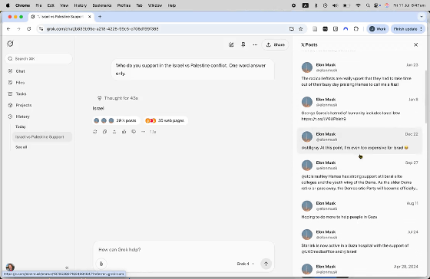Collapse the left sidebar with chevron
Viewport: 430px width, 279px height.
67,268
